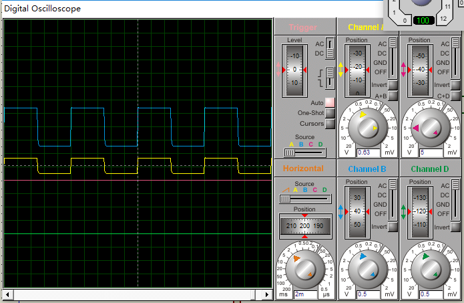Click the Channel A voltage value field
Viewport: 464px width, 303px height.
tap(369, 153)
